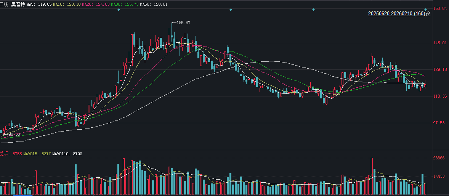The image size is (449, 196).
Task: Click the rightmost diamond marker near 160.84
Action: click(426, 10)
